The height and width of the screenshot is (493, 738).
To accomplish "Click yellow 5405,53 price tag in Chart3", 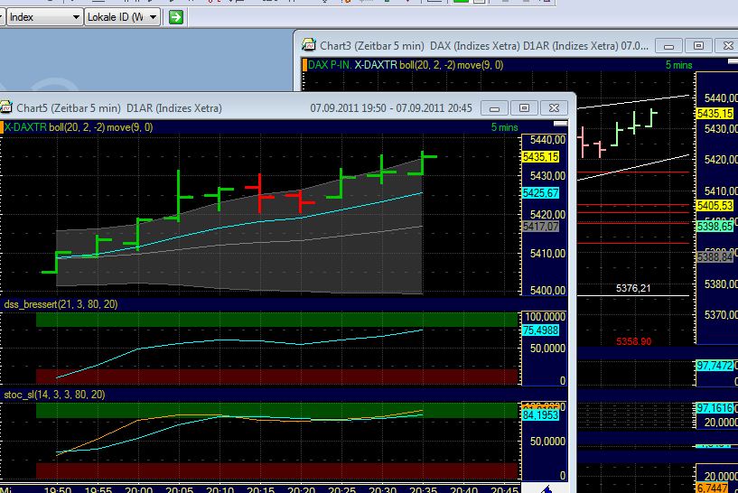I will pos(715,206).
